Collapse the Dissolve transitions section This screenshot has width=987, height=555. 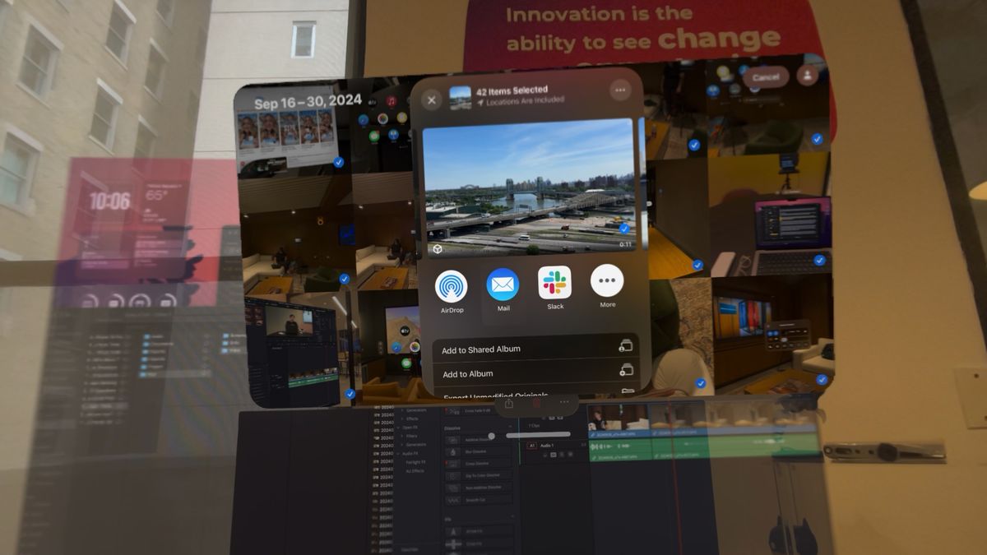510,427
